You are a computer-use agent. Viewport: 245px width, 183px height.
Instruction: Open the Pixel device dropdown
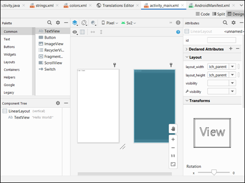click(110, 23)
